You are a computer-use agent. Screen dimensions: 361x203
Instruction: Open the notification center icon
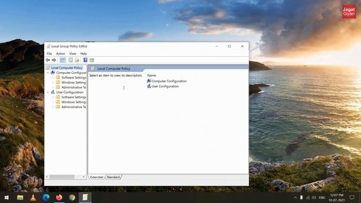(x=352, y=197)
